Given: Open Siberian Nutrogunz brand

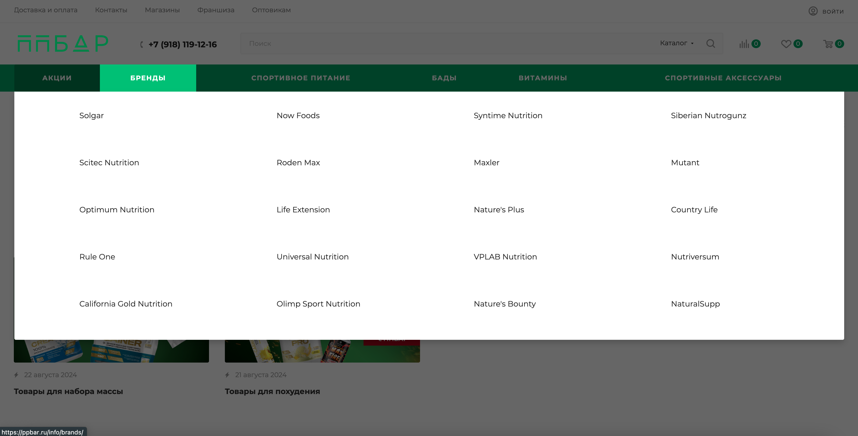Looking at the screenshot, I should (708, 115).
